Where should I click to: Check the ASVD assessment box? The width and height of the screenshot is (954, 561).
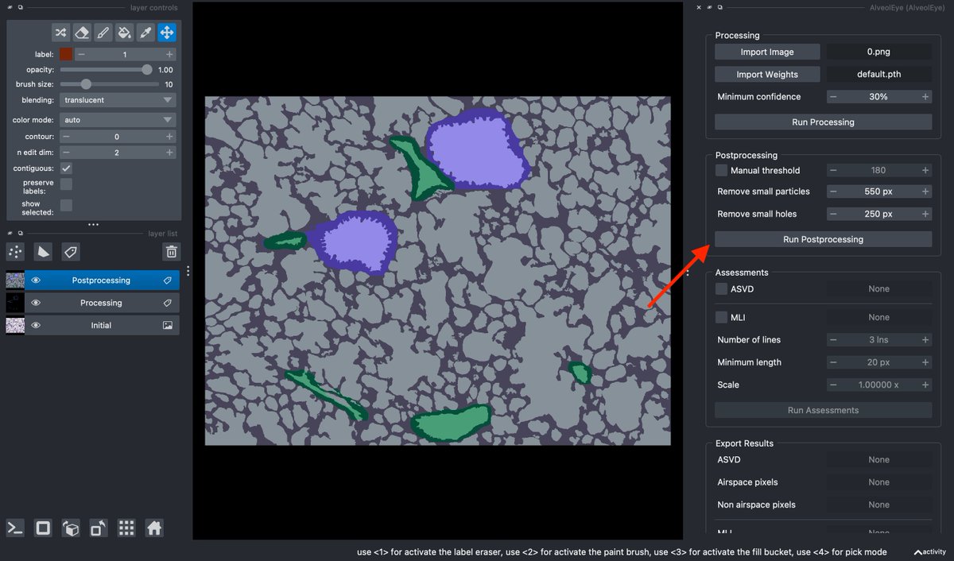[721, 289]
